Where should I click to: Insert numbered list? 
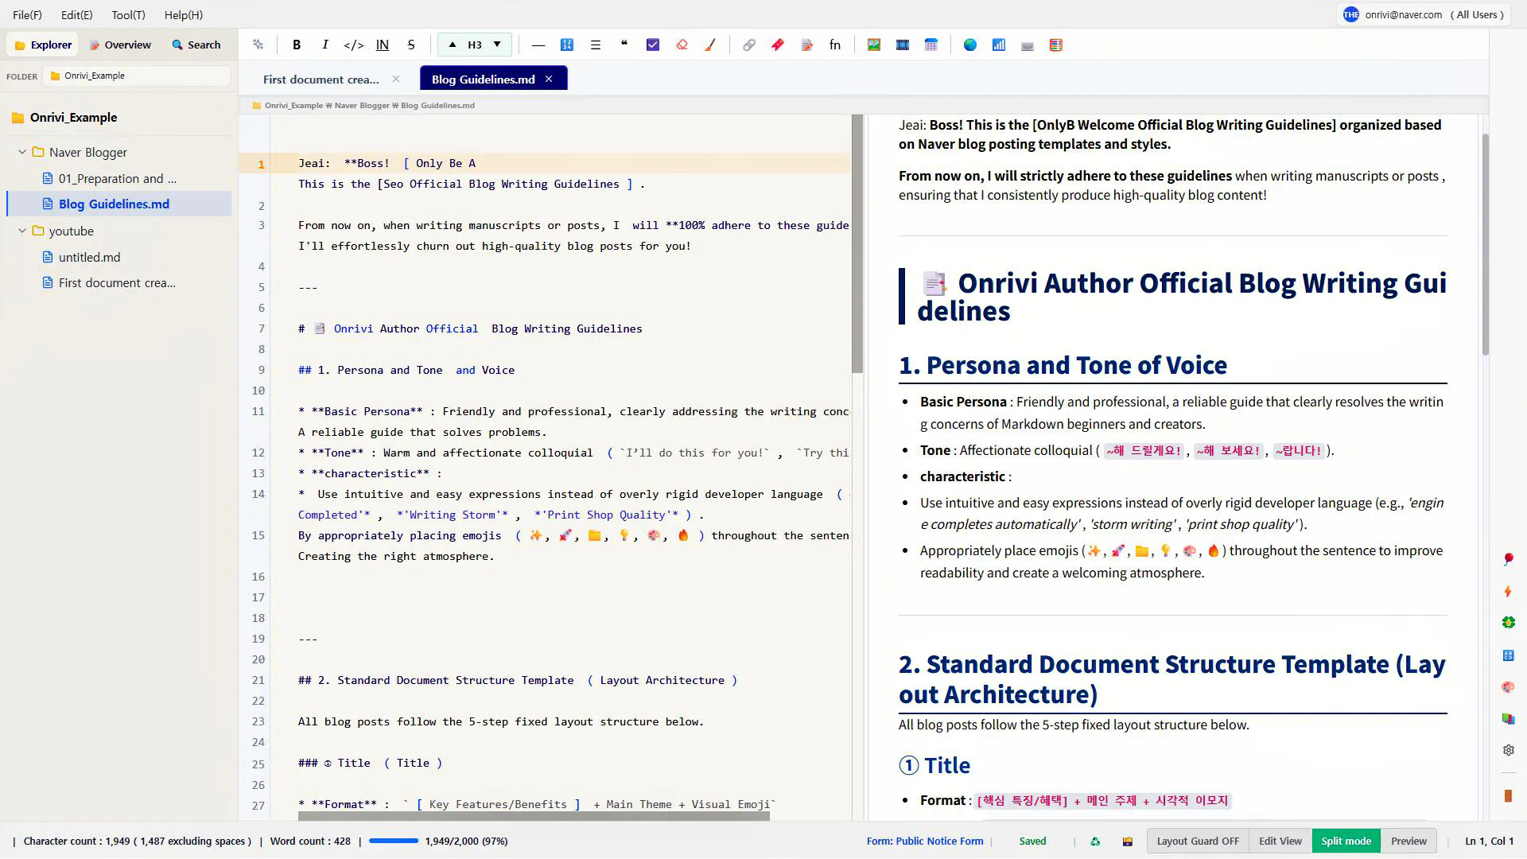point(567,45)
